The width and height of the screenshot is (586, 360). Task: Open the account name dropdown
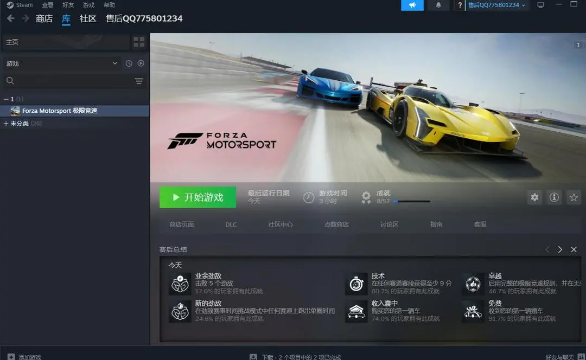(496, 5)
